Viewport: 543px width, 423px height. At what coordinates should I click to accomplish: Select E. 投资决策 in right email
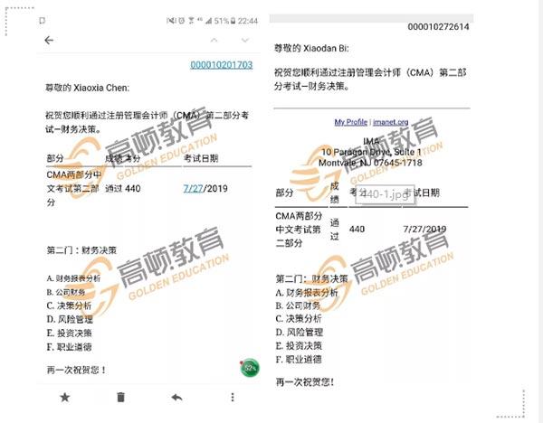click(299, 346)
